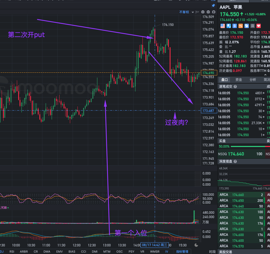Switch to the 简况 tab

pos(267,80)
